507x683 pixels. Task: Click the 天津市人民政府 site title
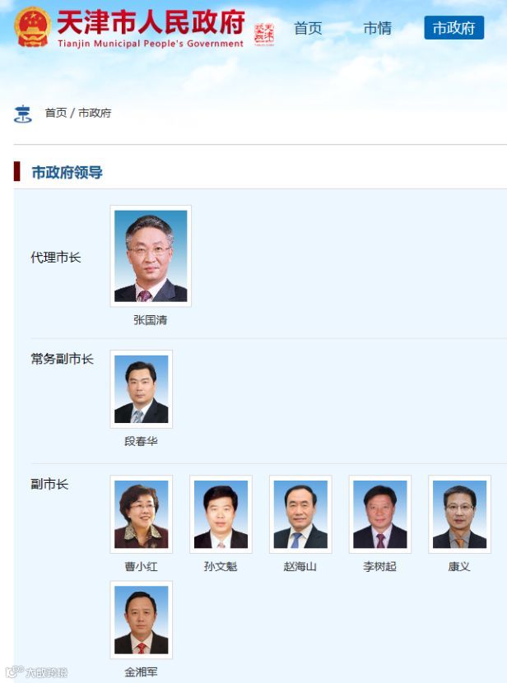coord(151,23)
